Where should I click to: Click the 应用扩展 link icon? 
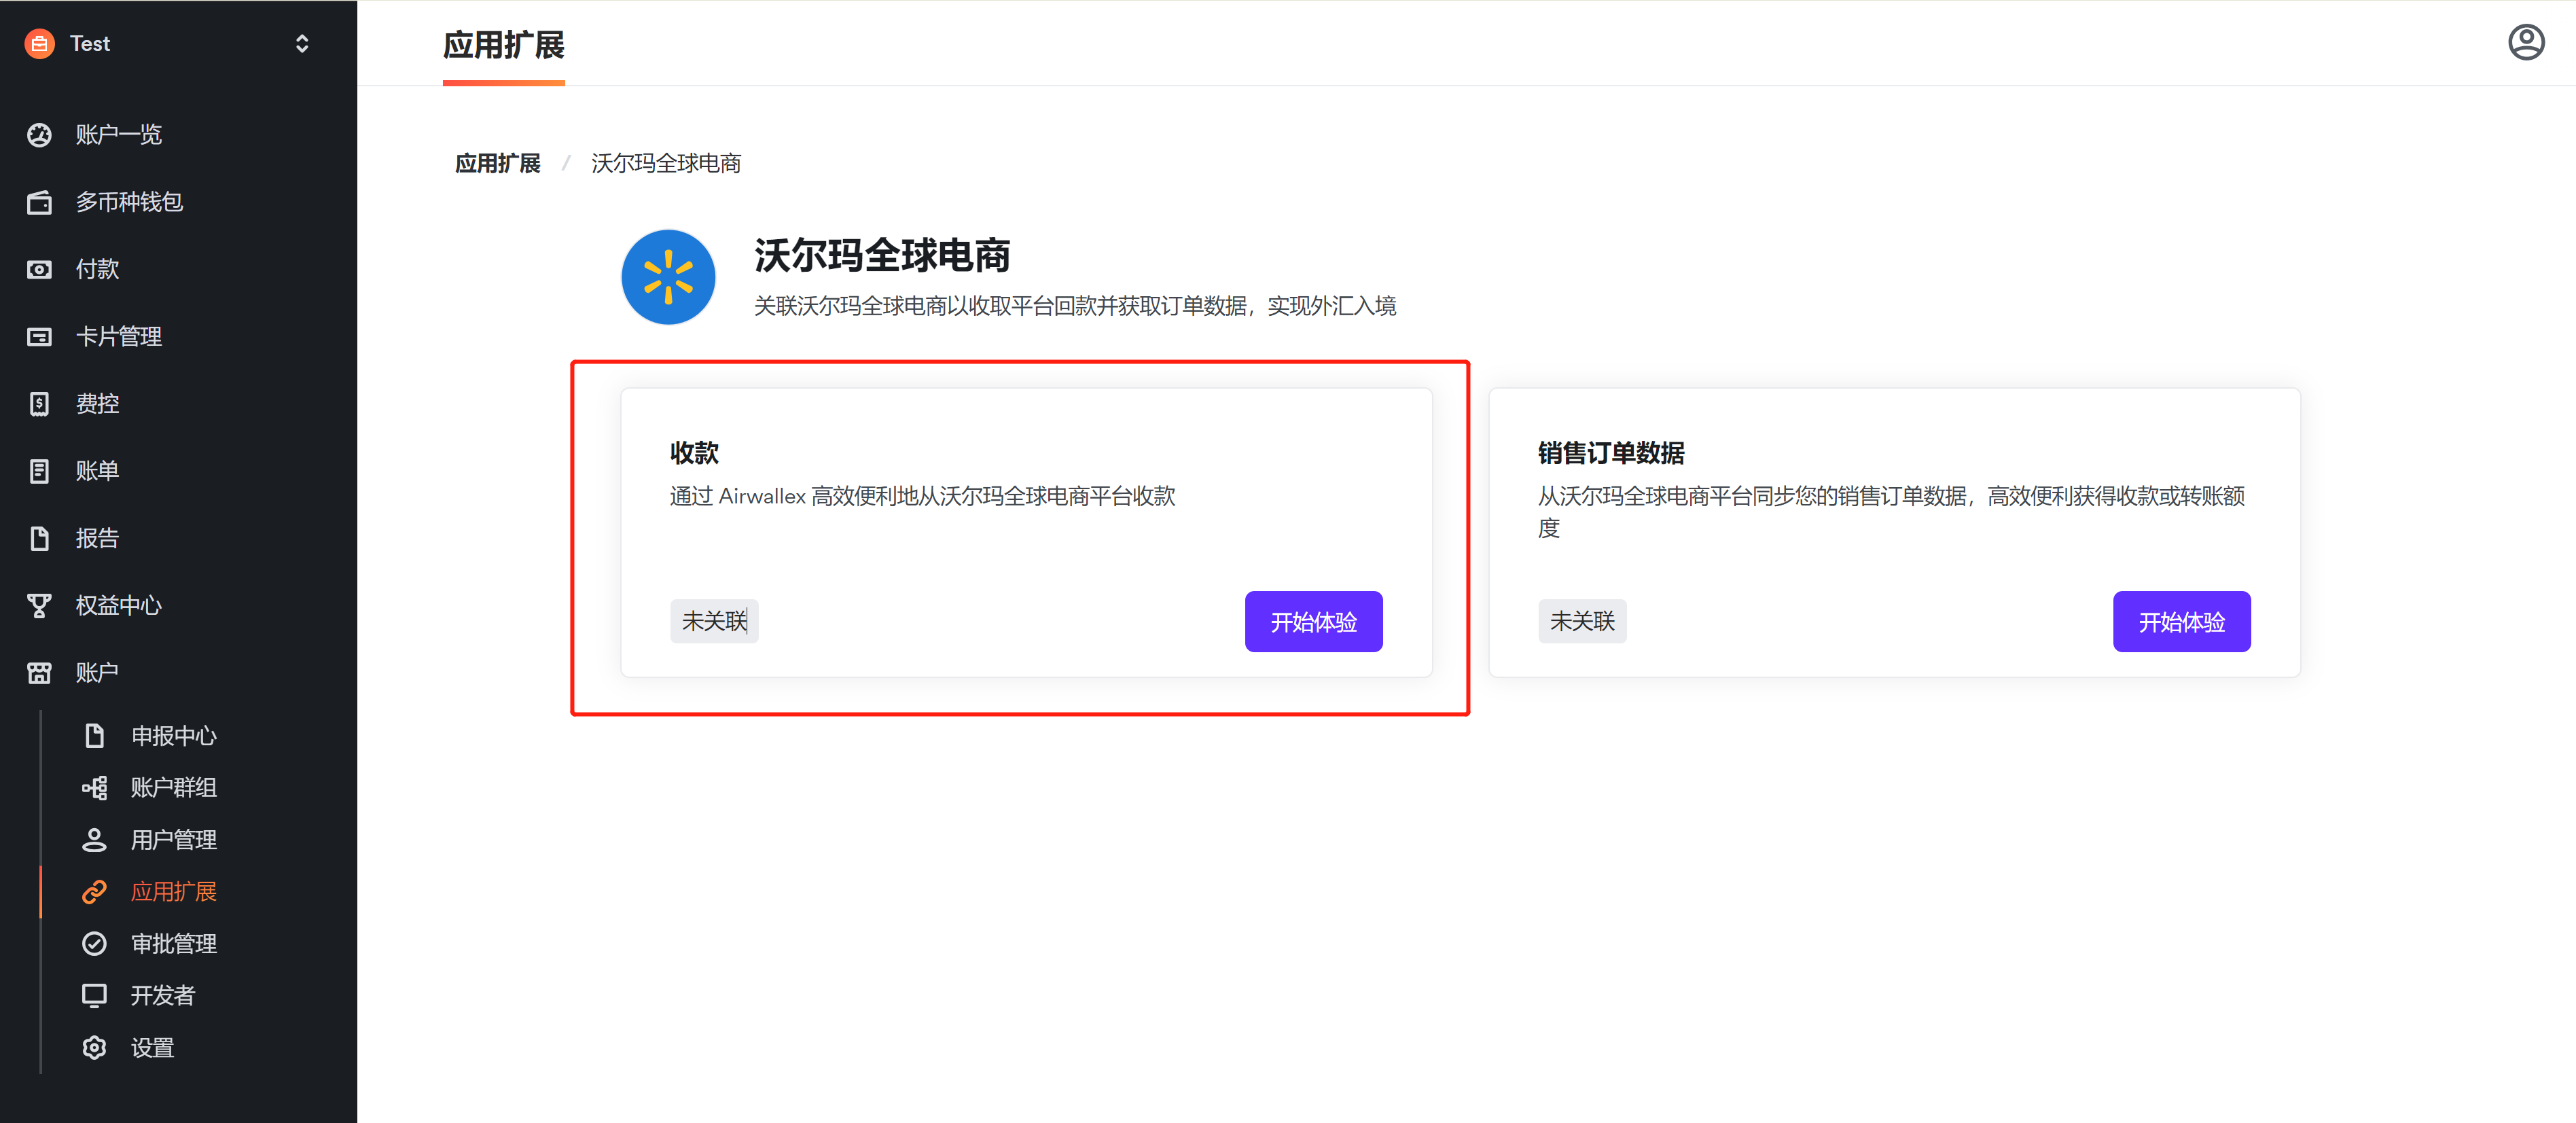[x=94, y=892]
